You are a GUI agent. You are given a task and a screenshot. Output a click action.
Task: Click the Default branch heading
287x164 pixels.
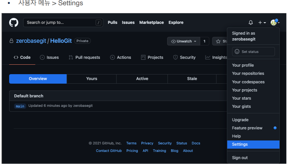pos(29,96)
